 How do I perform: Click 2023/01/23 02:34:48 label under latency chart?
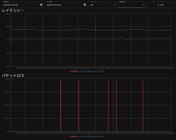coord(25,68)
